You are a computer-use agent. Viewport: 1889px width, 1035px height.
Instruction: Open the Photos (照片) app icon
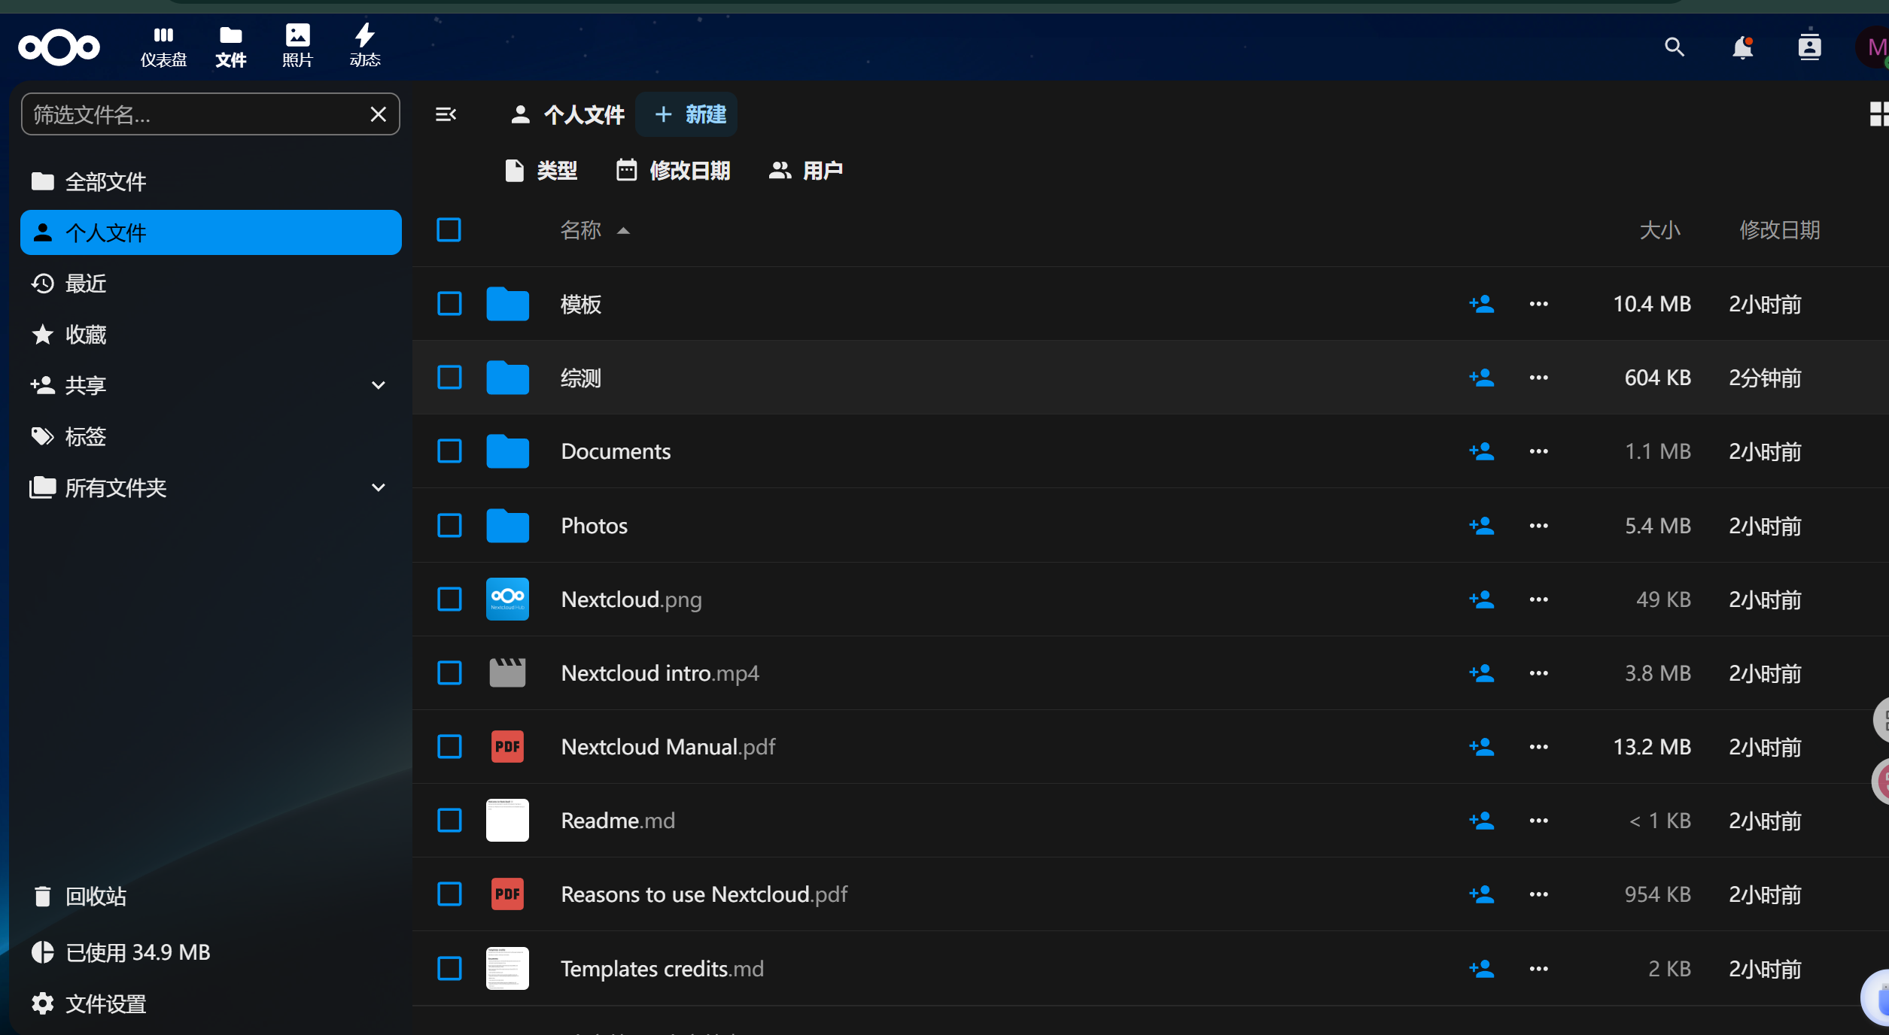click(297, 46)
